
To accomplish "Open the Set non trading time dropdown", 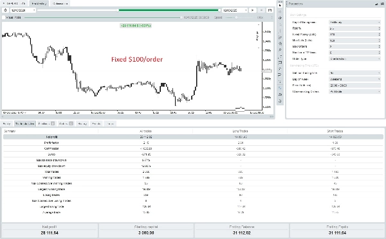I will click(354, 73).
